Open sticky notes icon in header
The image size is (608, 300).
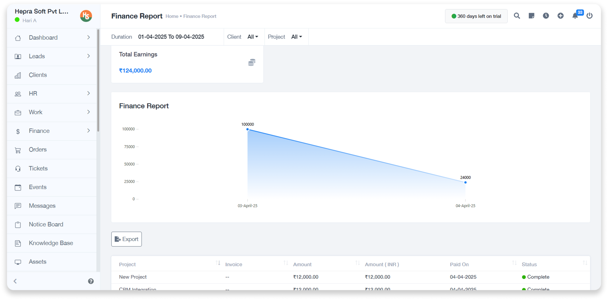pyautogui.click(x=531, y=16)
